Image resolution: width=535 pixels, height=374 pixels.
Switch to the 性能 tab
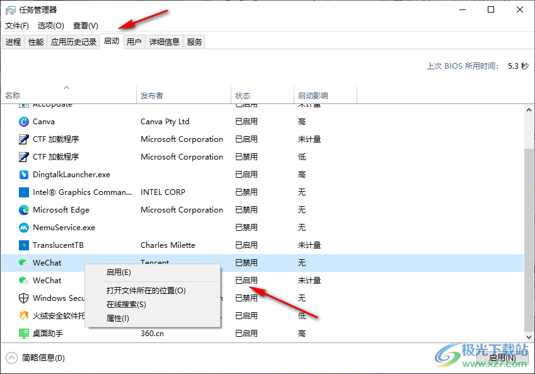[x=36, y=42]
